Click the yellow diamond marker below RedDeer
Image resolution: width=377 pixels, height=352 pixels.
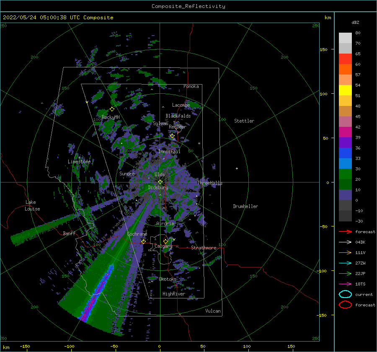click(172, 136)
